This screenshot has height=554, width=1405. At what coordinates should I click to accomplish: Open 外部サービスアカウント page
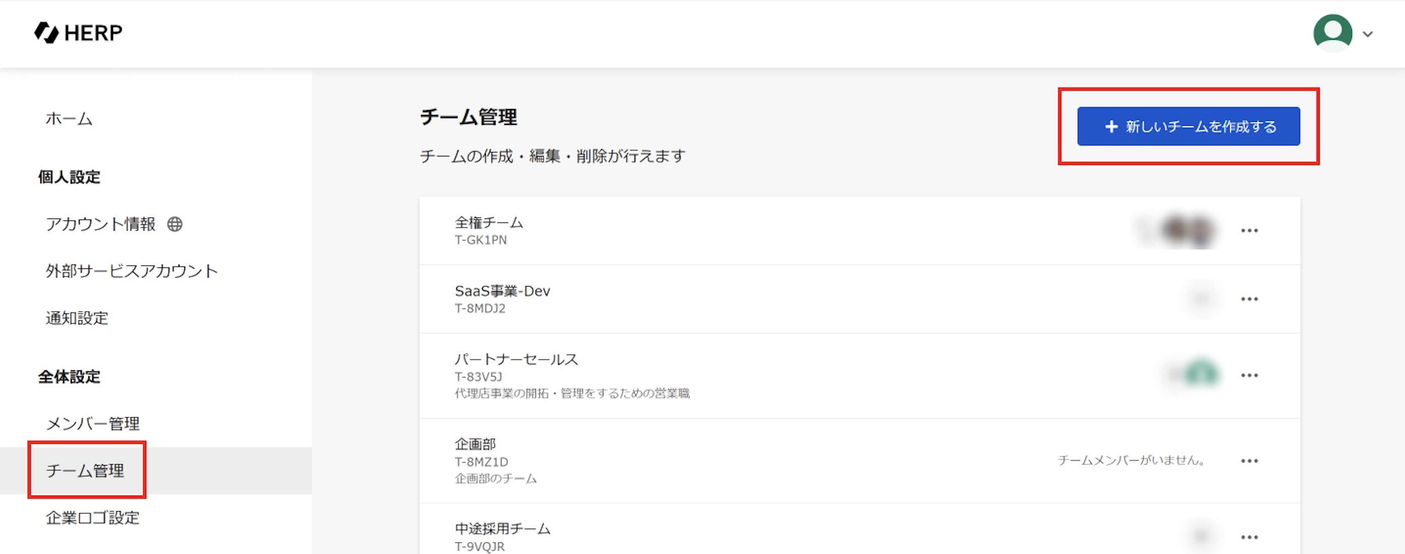tap(131, 271)
